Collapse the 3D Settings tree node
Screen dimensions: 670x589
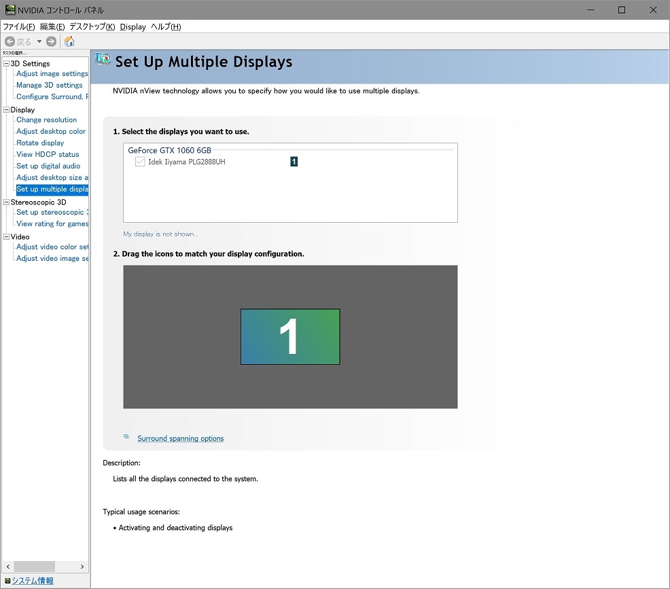(6, 64)
